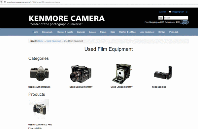198x129 pixels.
Task: Open Shopping Cart (0) link
Action: 180,12
